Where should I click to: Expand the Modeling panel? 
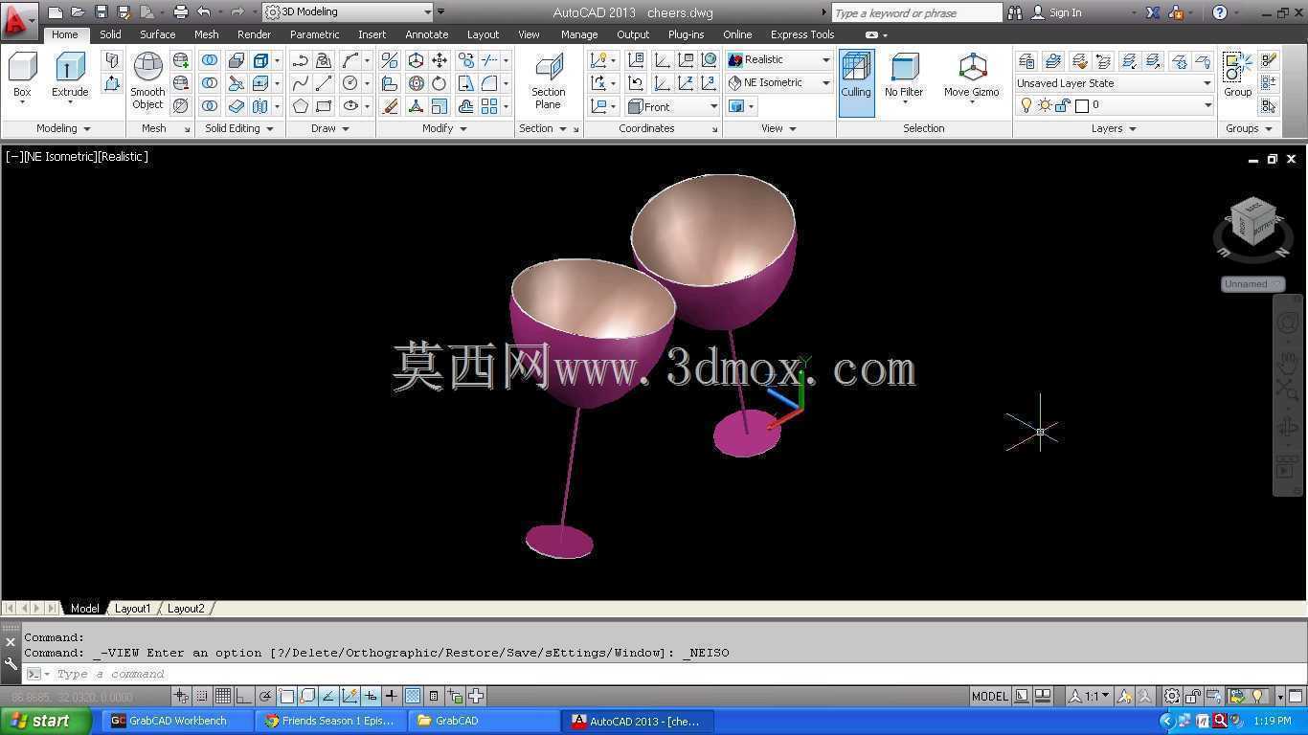pos(63,128)
